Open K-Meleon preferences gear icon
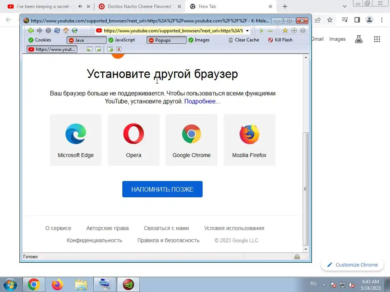Screen dimensions: 390x292 point(303,30)
